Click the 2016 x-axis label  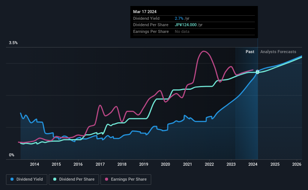[78, 164]
